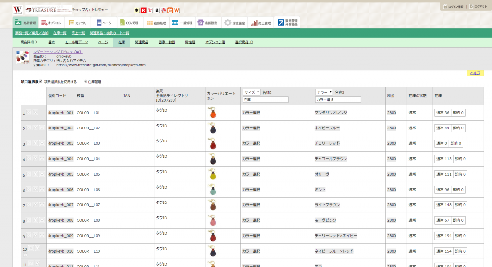Toggle 項目選択肢を使用する checkbox
The height and width of the screenshot is (267, 492).
tap(41, 82)
